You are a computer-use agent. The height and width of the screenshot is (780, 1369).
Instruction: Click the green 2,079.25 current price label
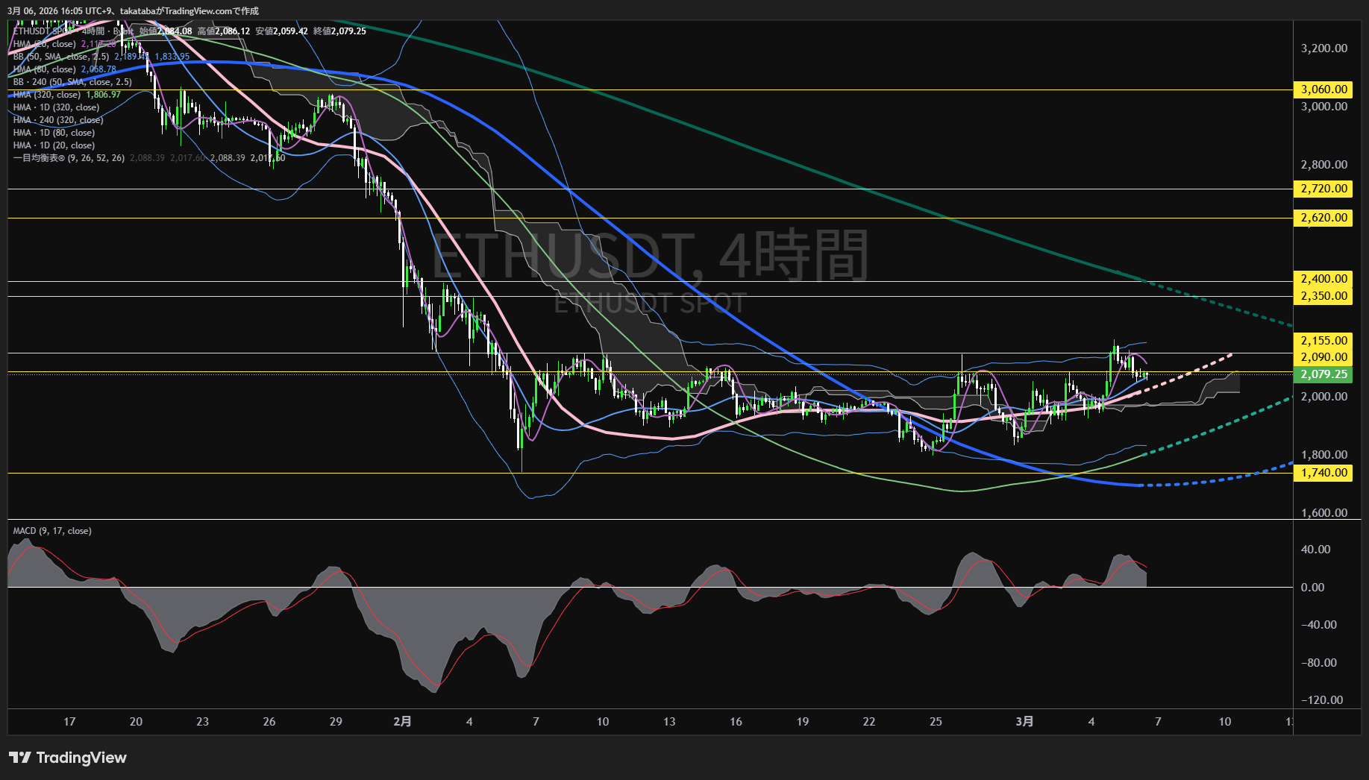(x=1323, y=374)
